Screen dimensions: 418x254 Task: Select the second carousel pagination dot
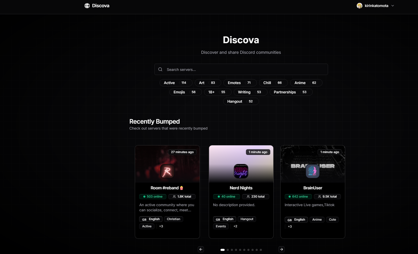[x=228, y=250]
